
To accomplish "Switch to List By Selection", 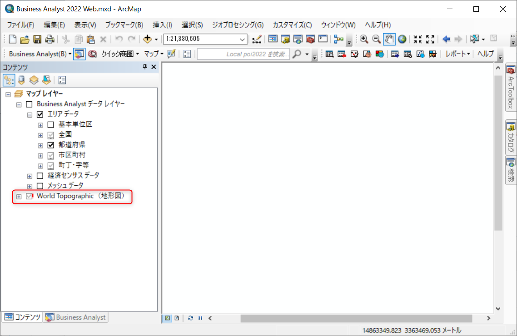I will pyautogui.click(x=46, y=80).
